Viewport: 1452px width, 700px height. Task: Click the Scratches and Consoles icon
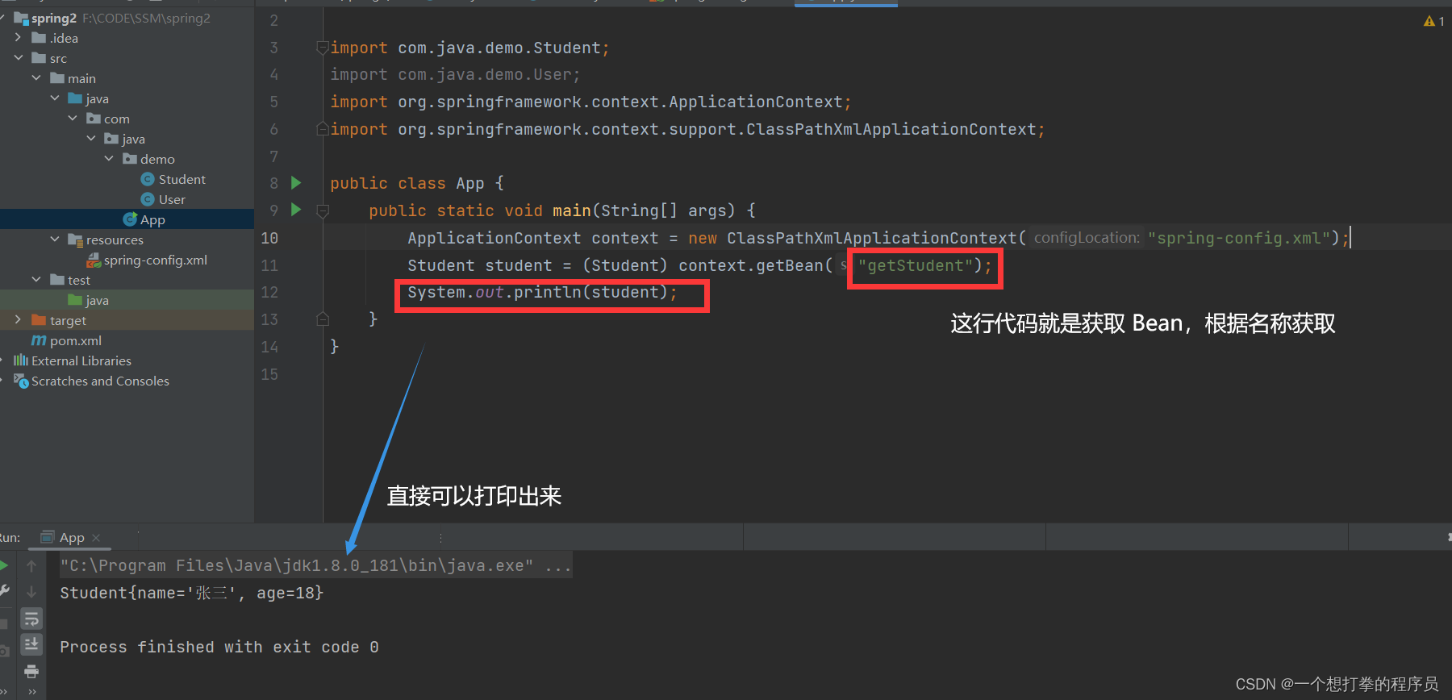click(21, 381)
